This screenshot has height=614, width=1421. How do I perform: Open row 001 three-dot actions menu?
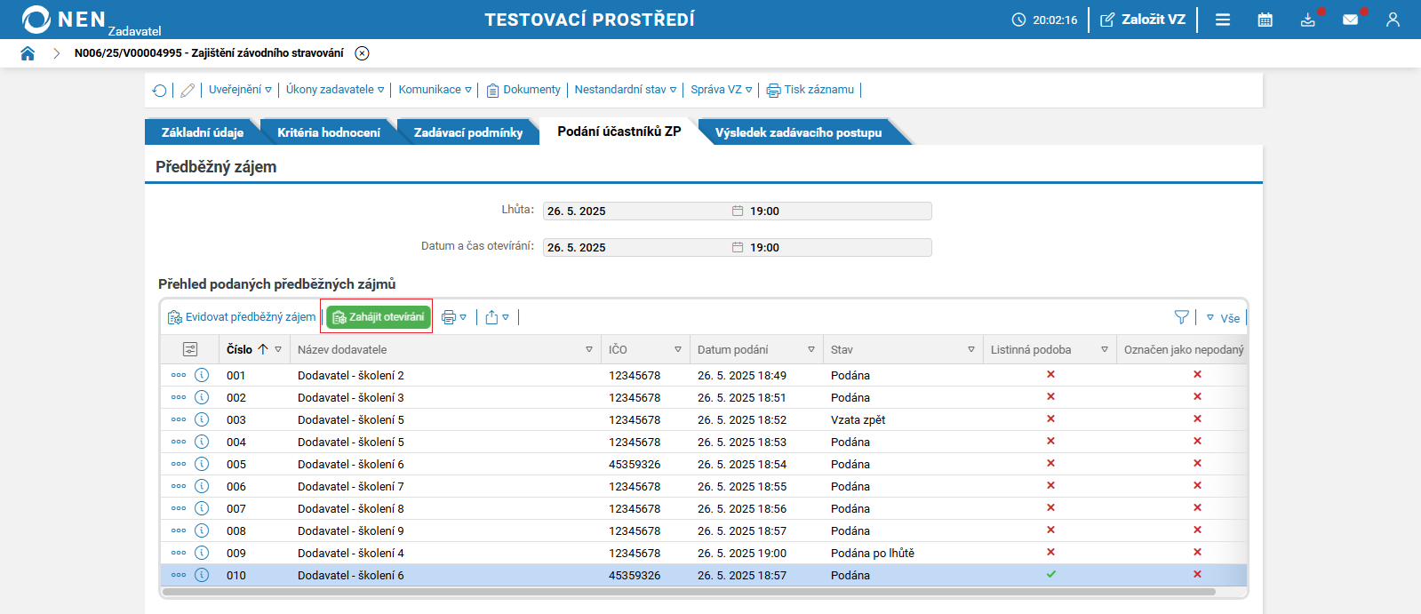pyautogui.click(x=179, y=375)
